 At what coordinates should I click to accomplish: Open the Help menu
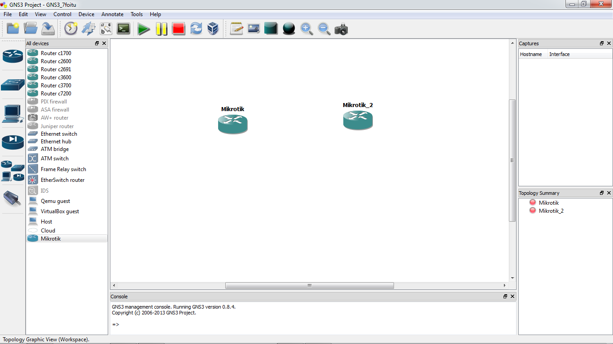click(x=155, y=14)
